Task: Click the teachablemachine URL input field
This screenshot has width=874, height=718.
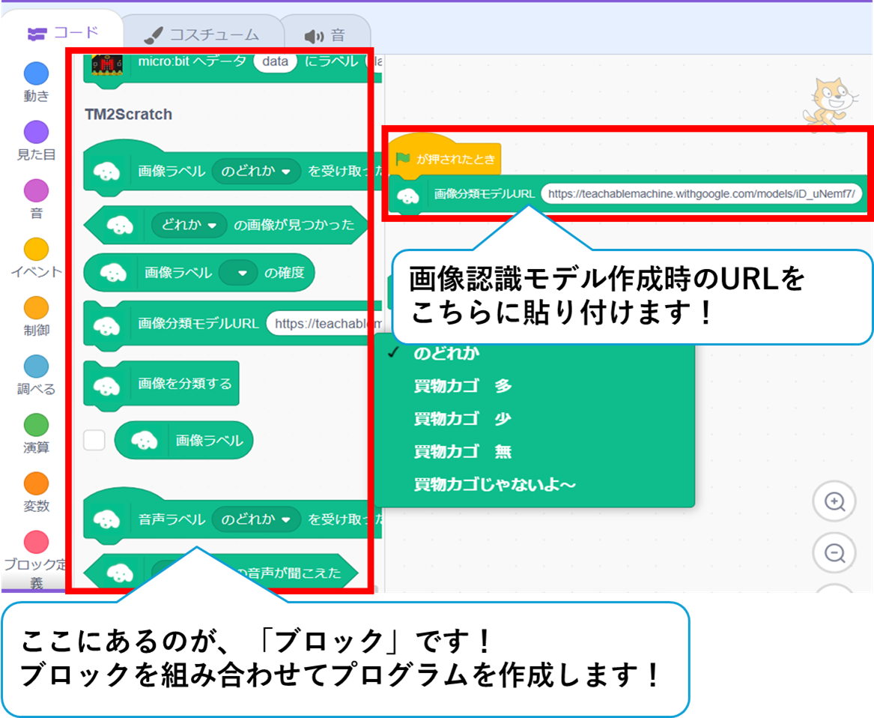Action: tap(700, 193)
